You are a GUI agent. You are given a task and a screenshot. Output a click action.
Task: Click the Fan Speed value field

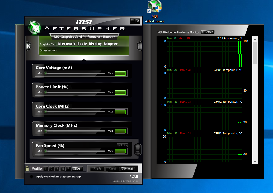(120, 151)
